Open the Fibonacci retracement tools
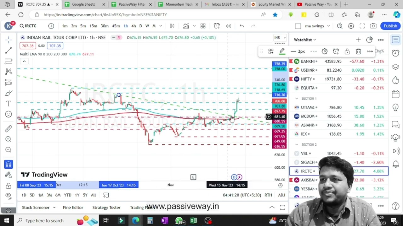403x226 pixels. [9, 61]
